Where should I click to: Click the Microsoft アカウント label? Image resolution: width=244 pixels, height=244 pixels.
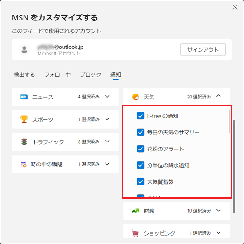click(59, 54)
